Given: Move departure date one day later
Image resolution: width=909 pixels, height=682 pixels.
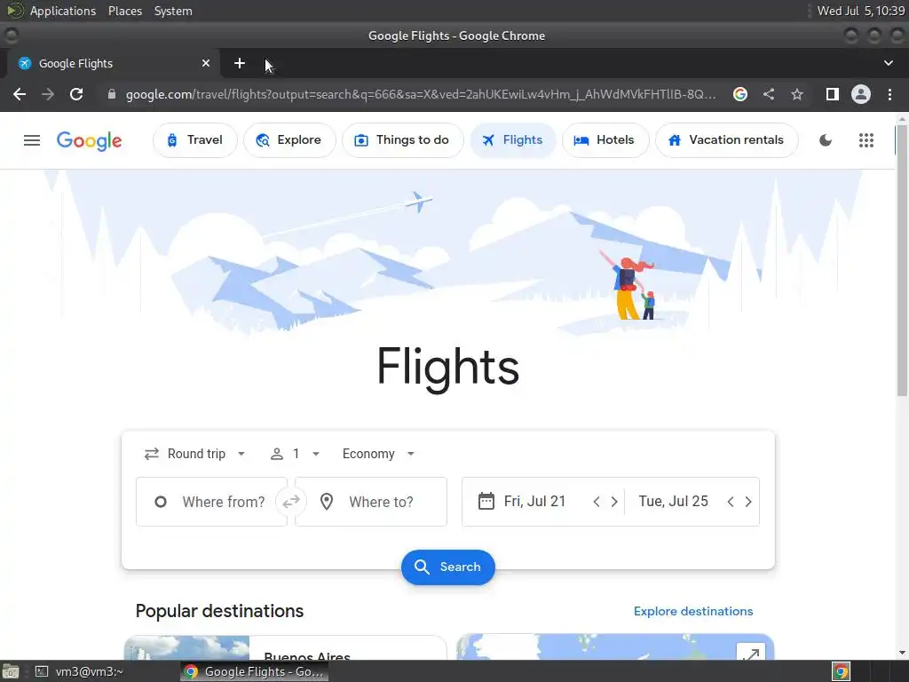Looking at the screenshot, I should pos(614,502).
